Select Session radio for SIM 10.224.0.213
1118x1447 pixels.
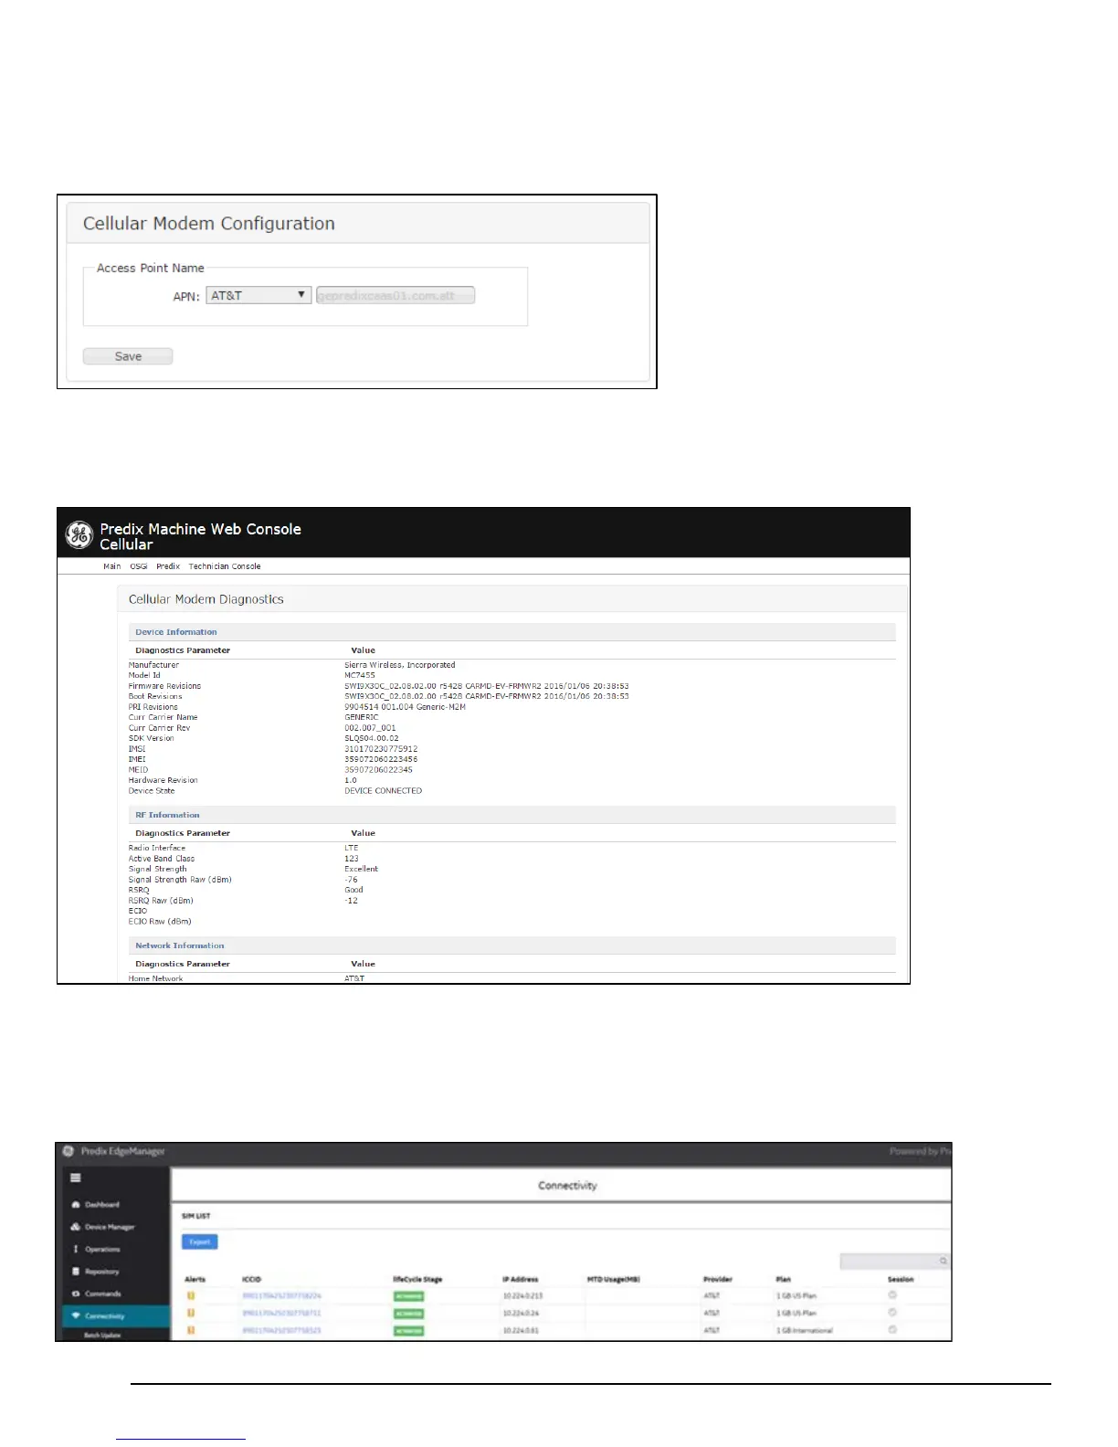pos(892,1294)
